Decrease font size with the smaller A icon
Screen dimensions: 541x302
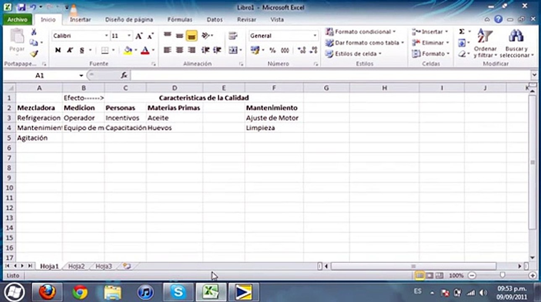pyautogui.click(x=150, y=36)
